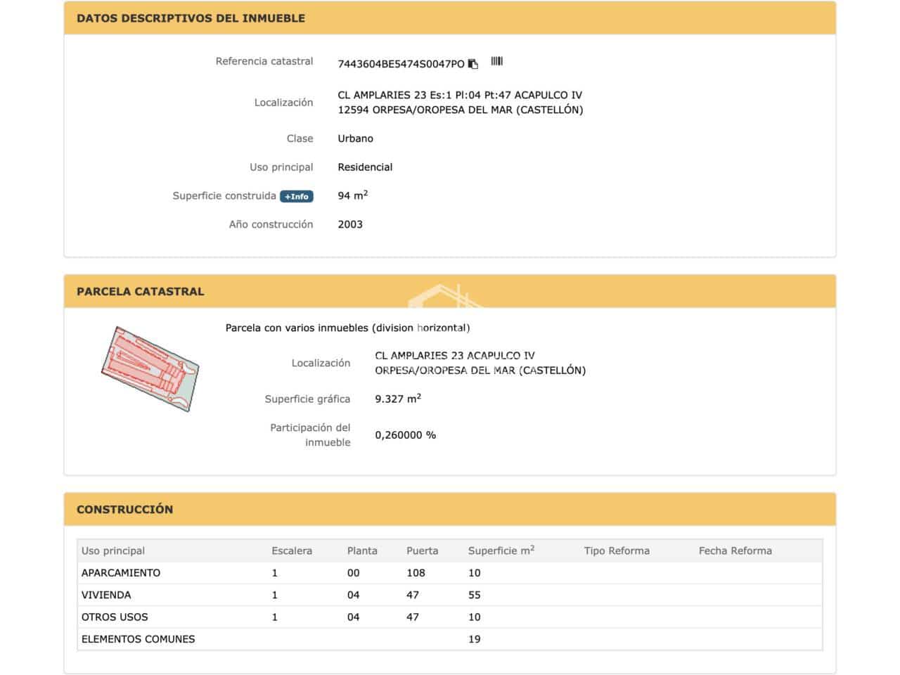Viewport: 900px width, 675px height.
Task: Click door number 108 in APARCAMIENTO row
Action: [416, 573]
